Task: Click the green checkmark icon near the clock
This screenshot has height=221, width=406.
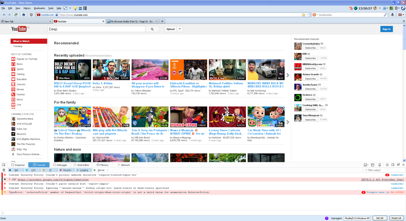Action: [356, 8]
